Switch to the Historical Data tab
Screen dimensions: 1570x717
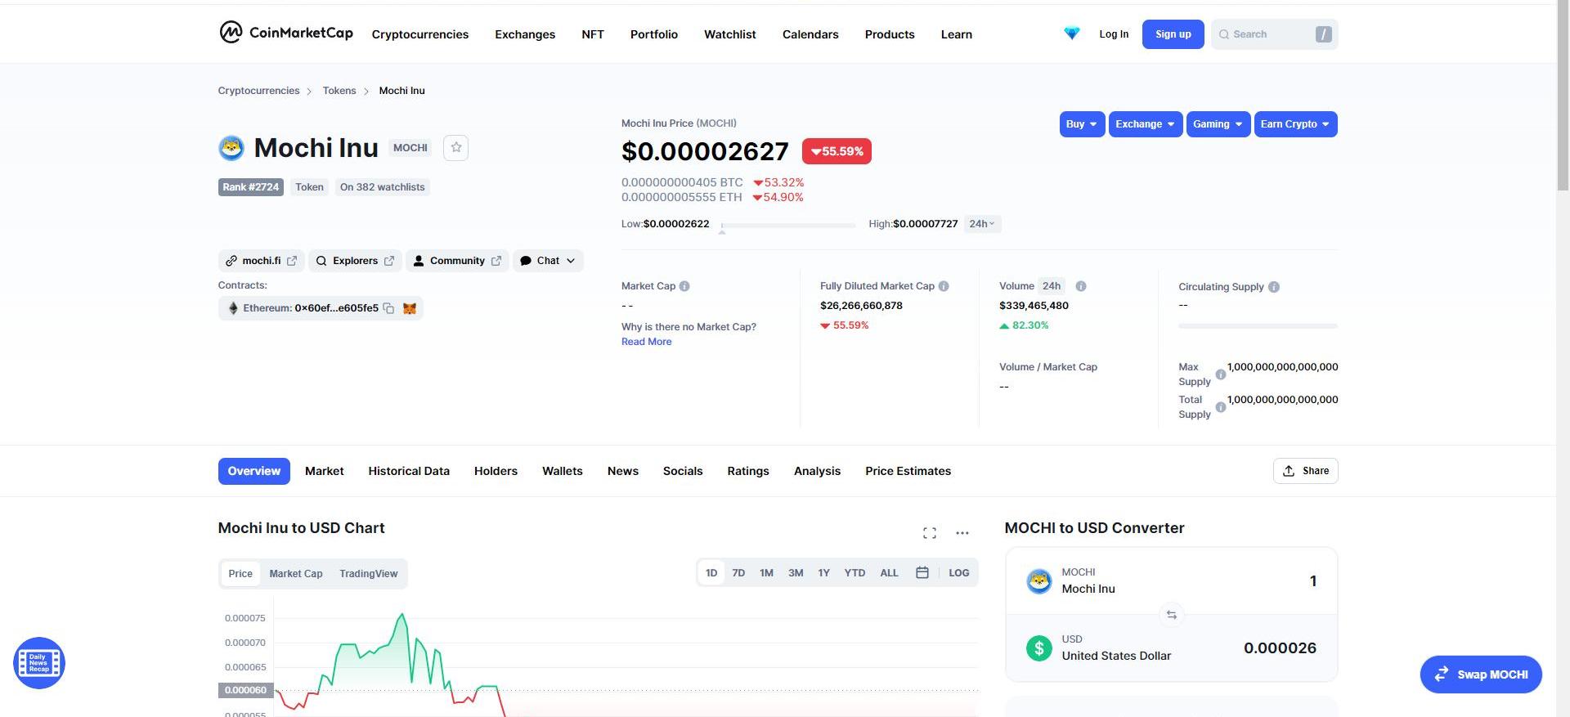408,471
